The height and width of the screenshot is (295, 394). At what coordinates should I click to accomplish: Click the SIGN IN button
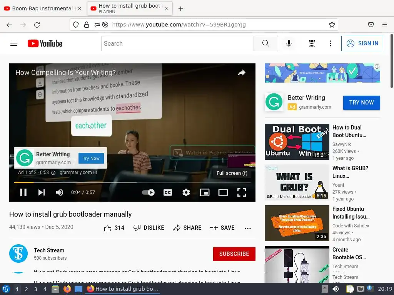pyautogui.click(x=362, y=43)
